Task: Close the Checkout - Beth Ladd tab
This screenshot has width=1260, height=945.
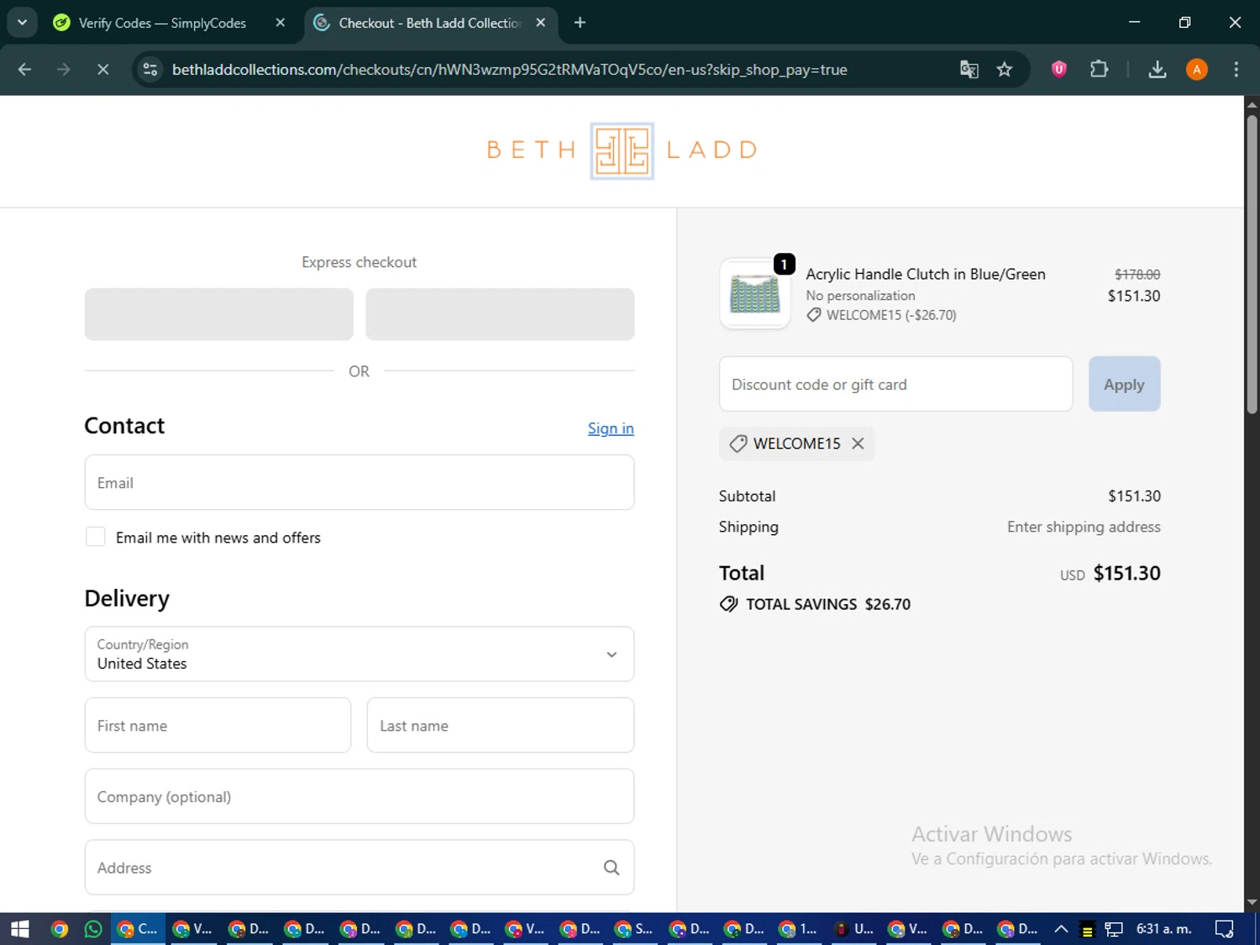Action: (541, 23)
